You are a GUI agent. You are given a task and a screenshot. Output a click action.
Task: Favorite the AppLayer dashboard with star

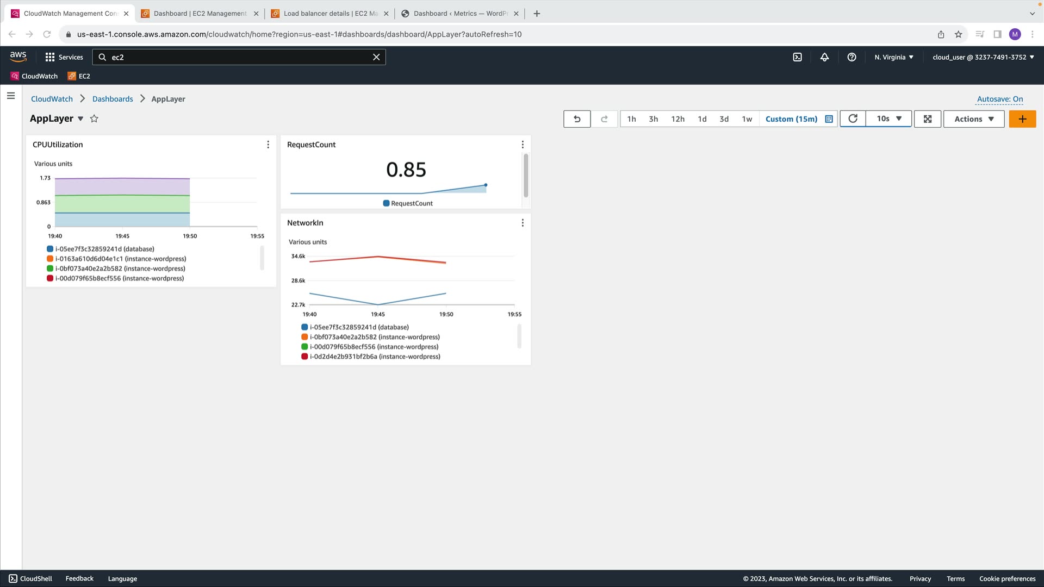point(94,118)
